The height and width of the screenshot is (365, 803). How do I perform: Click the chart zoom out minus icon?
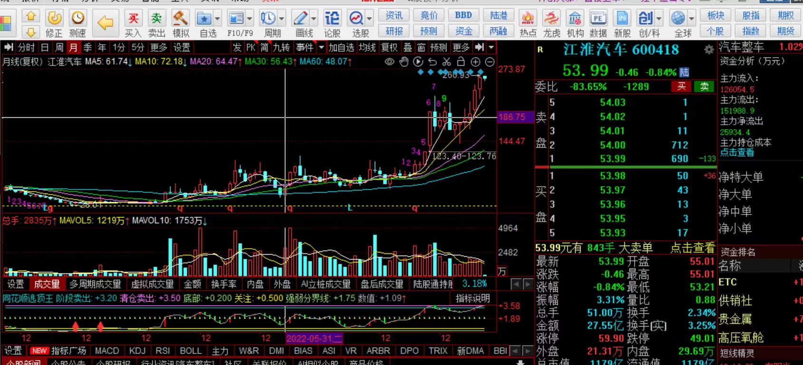489,62
